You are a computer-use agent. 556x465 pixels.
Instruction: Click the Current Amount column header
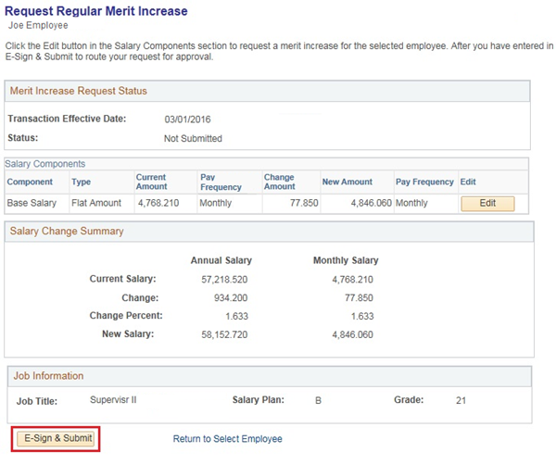click(152, 182)
